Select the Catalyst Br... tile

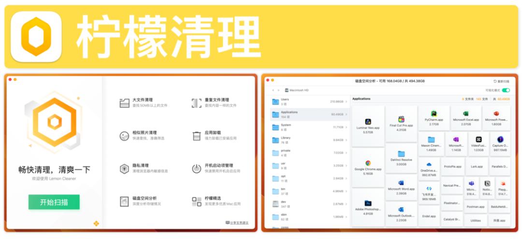452,219
